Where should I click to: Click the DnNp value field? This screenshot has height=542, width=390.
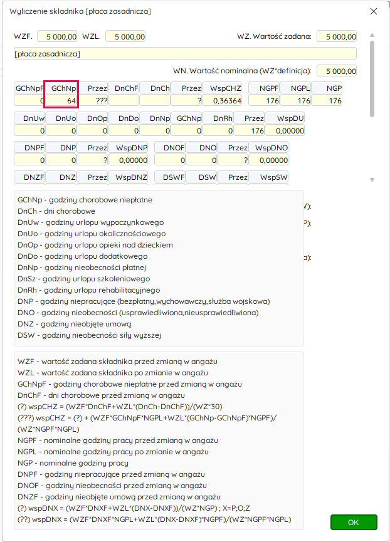point(155,131)
